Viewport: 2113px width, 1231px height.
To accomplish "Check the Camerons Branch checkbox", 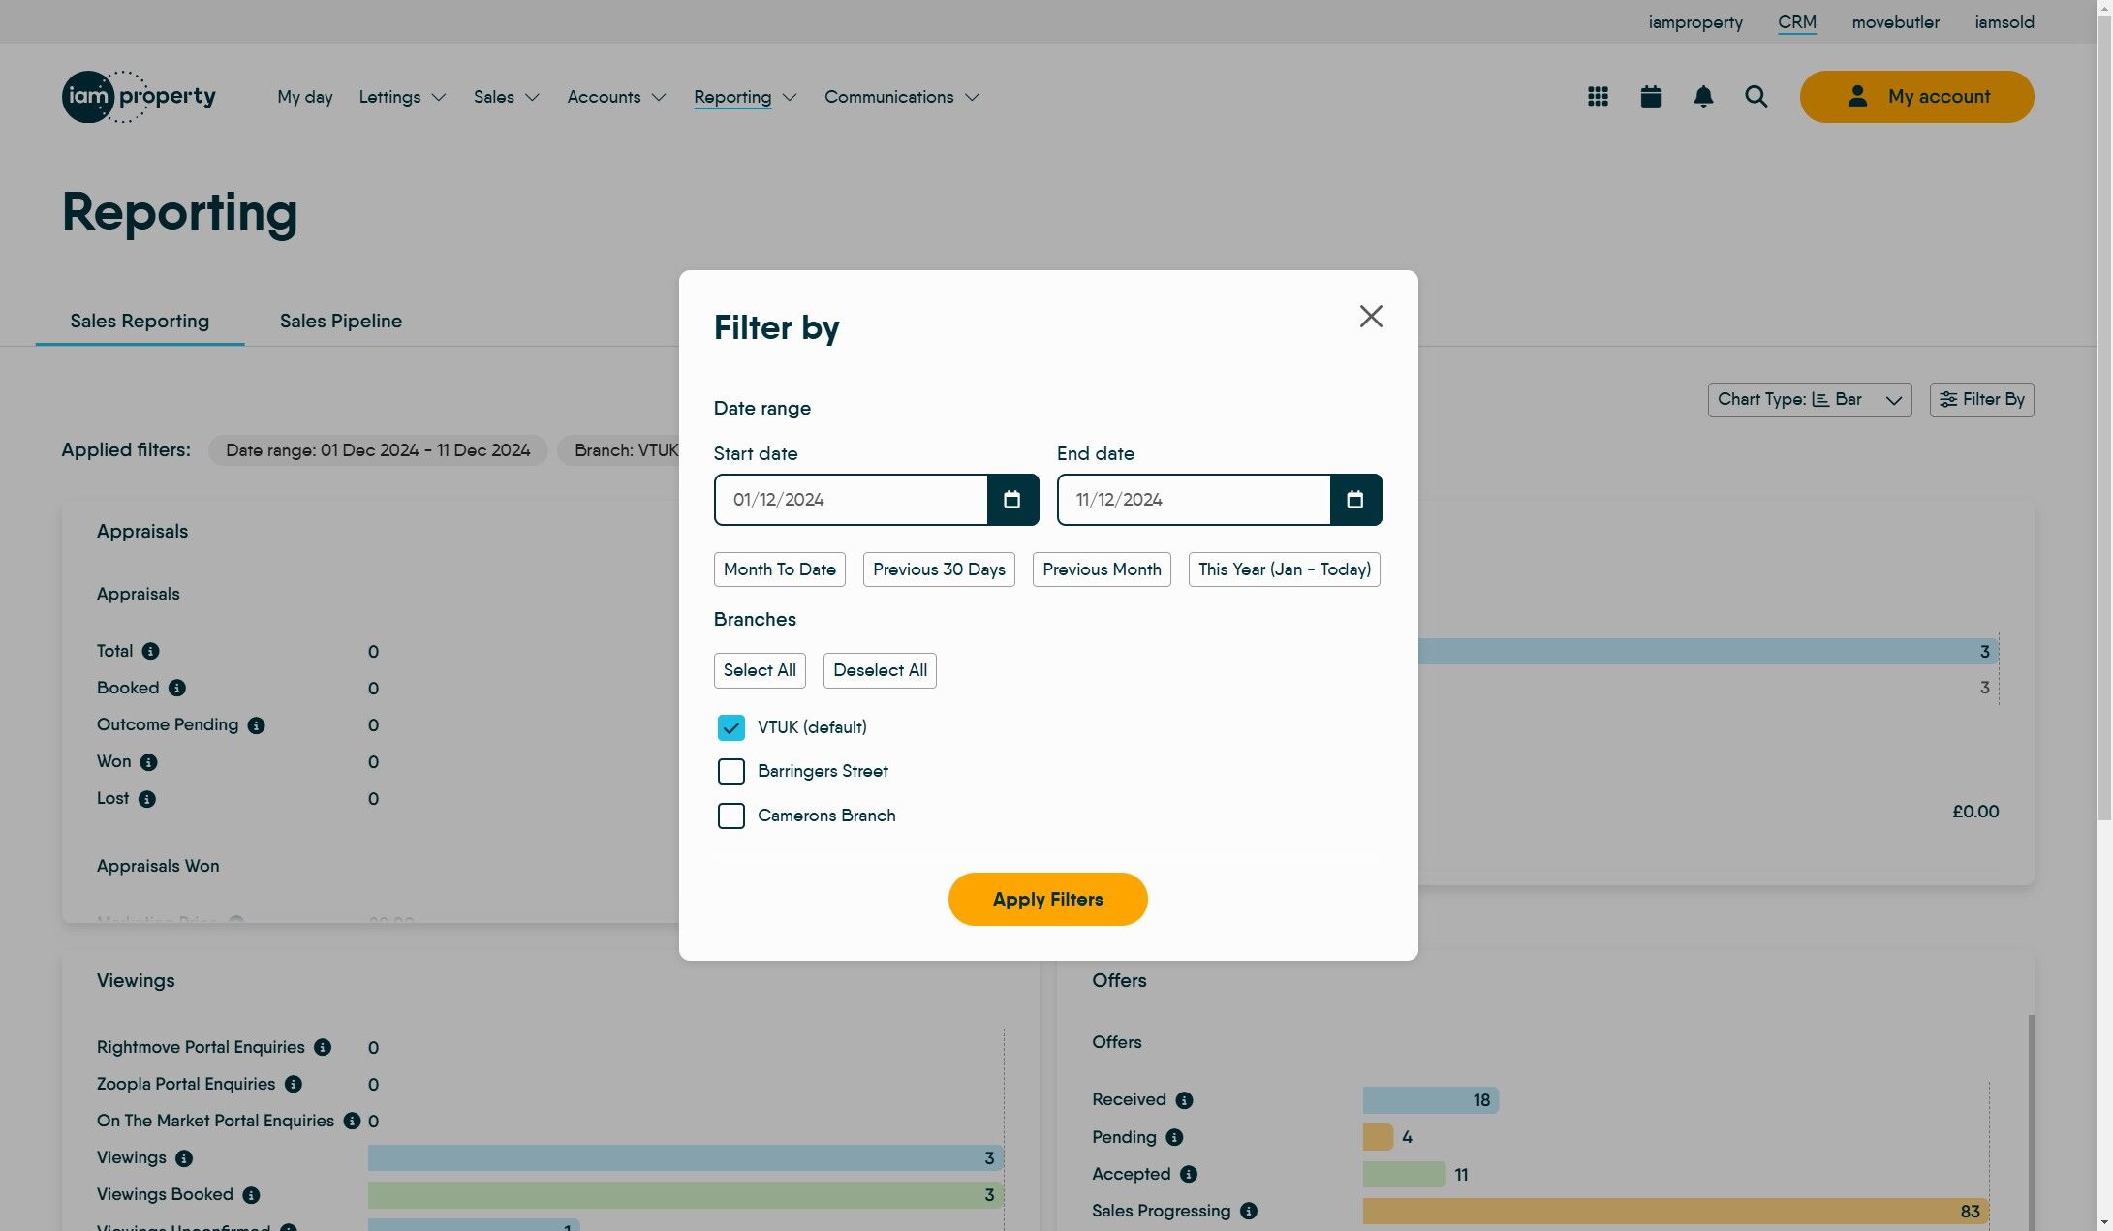I will coord(730,816).
